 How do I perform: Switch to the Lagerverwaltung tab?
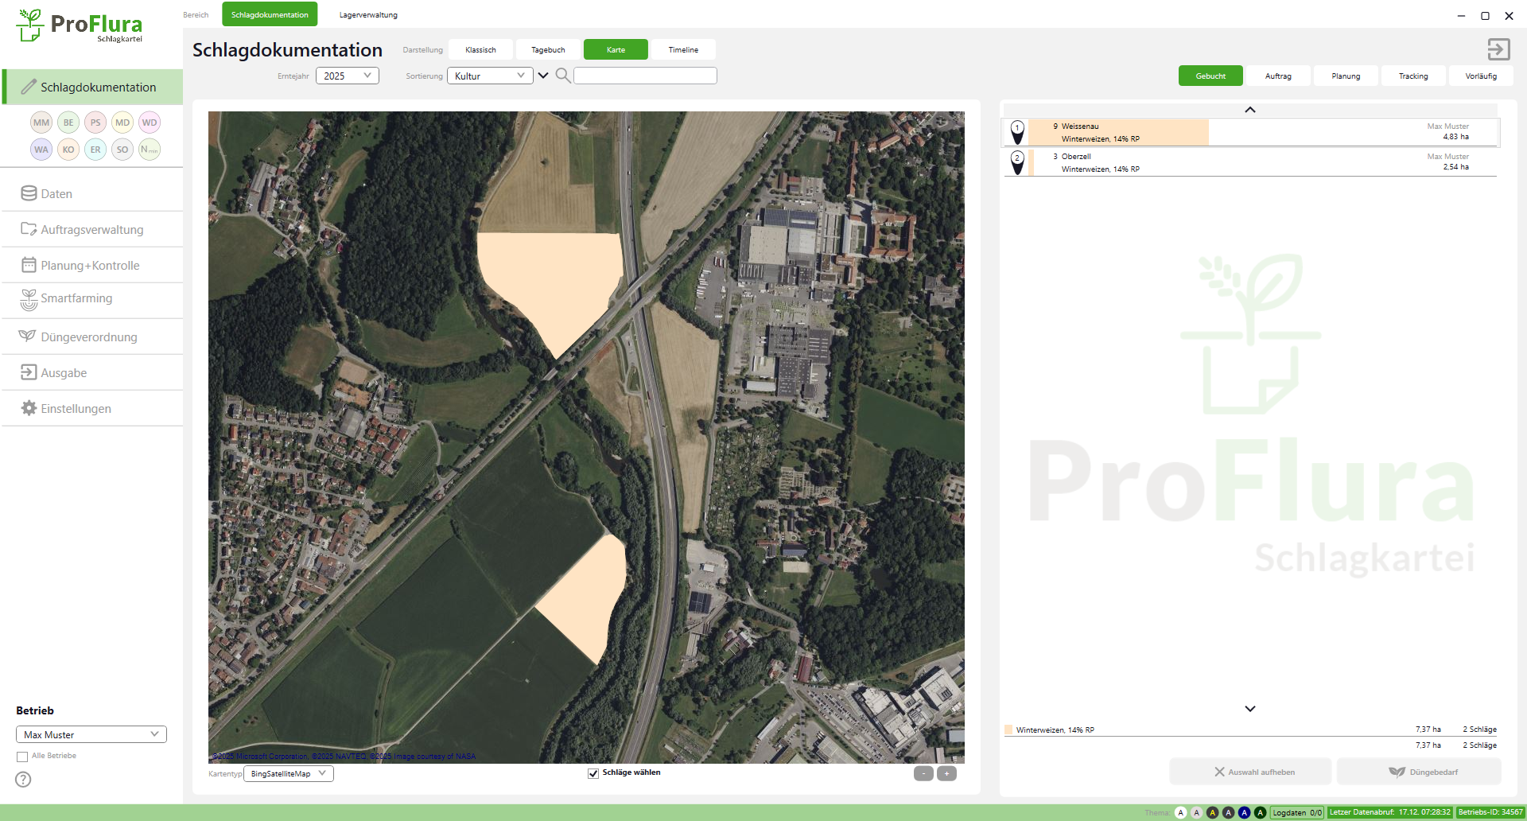click(x=368, y=14)
